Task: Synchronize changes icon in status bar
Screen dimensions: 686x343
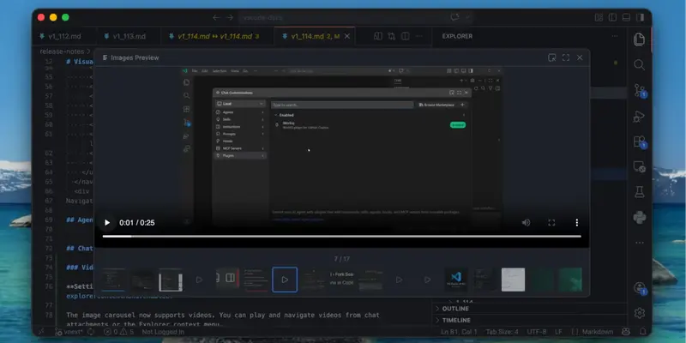Action: click(90, 332)
